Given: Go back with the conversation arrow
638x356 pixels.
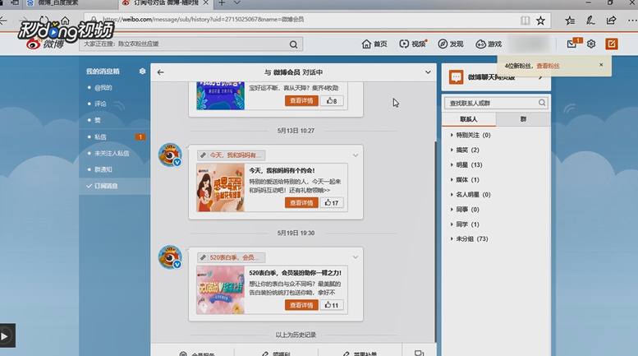Looking at the screenshot, I should pyautogui.click(x=160, y=72).
